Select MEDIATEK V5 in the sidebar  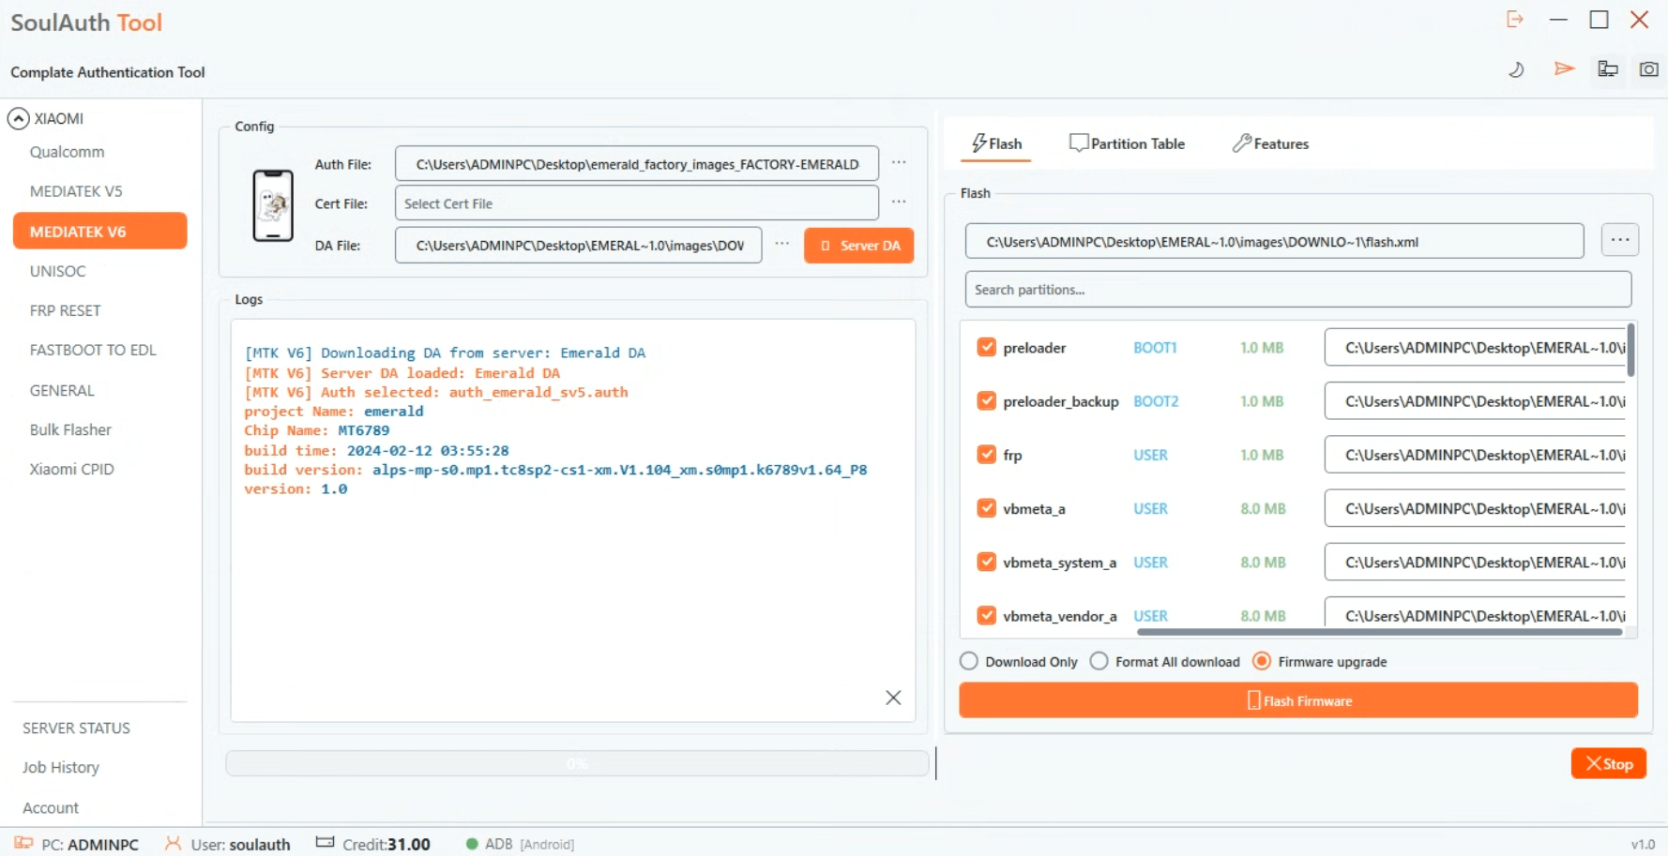(x=76, y=191)
